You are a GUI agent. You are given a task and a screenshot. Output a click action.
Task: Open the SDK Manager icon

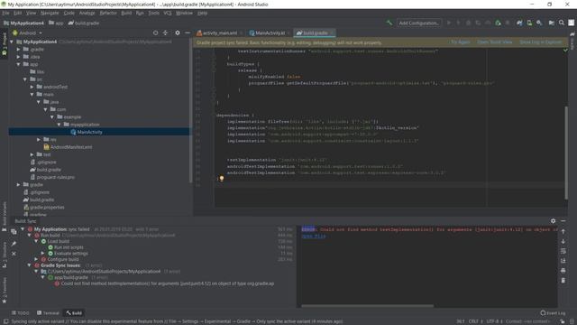[539, 23]
